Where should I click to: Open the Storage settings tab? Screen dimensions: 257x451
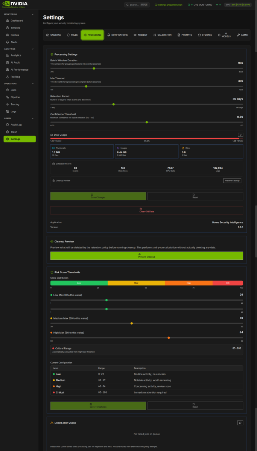205,35
